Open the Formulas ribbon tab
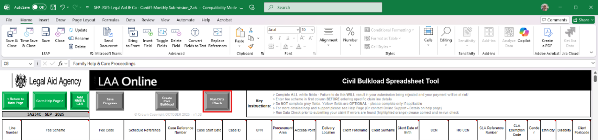The height and width of the screenshot is (140, 598). [x=110, y=20]
